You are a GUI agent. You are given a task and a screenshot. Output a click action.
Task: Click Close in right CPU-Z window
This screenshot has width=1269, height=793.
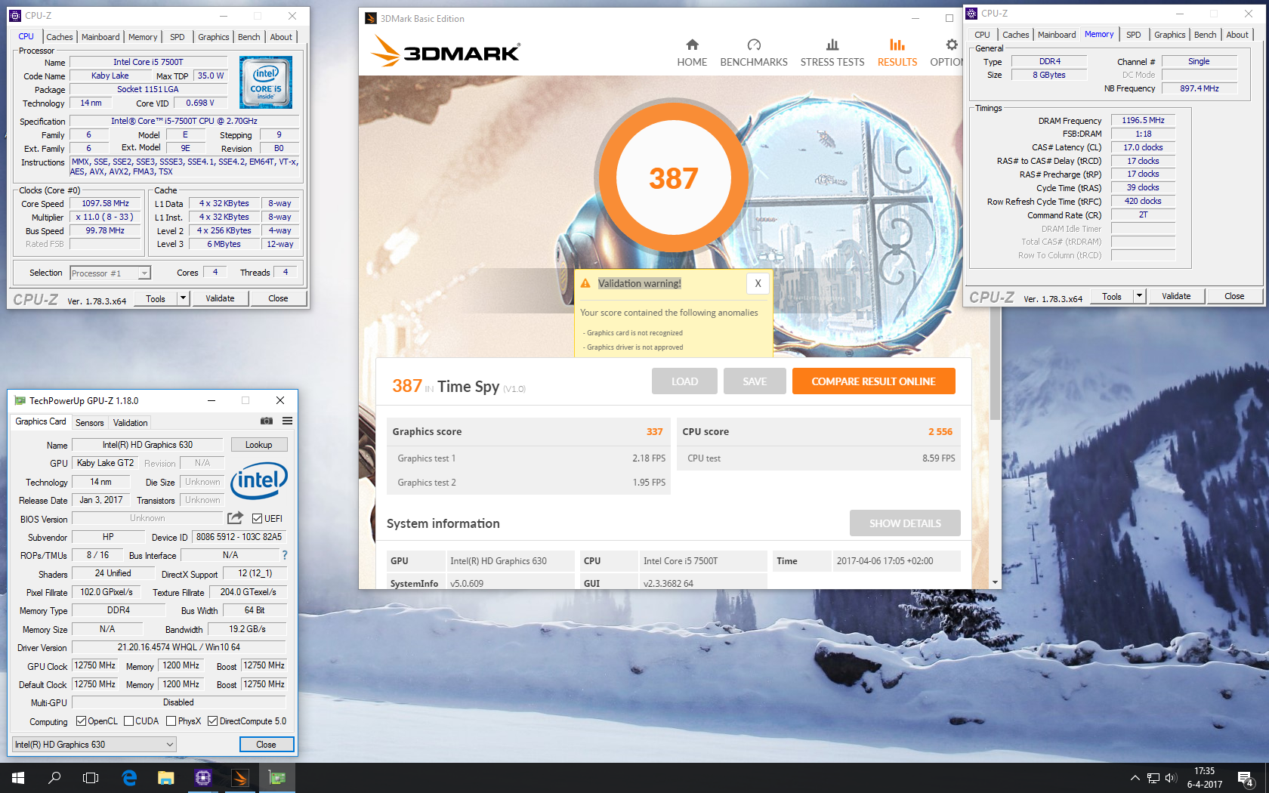[x=1234, y=296]
